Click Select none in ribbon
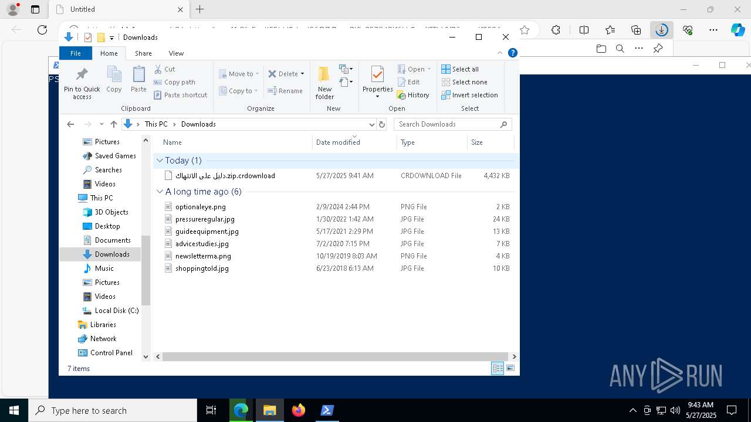This screenshot has height=422, width=751. click(x=464, y=82)
